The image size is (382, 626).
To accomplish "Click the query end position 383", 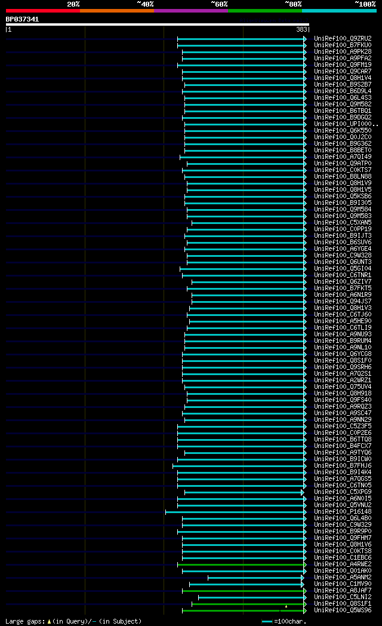I will pyautogui.click(x=302, y=29).
